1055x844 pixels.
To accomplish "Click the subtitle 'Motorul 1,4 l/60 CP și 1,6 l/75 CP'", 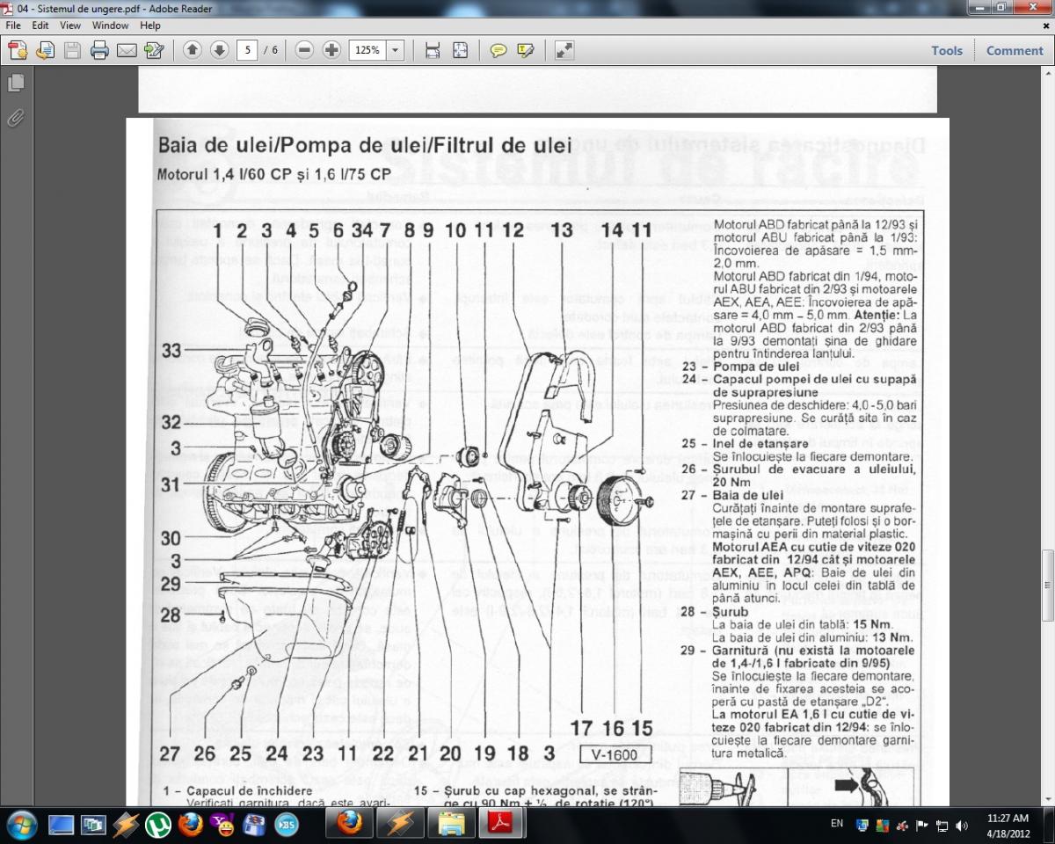I will pos(274,174).
